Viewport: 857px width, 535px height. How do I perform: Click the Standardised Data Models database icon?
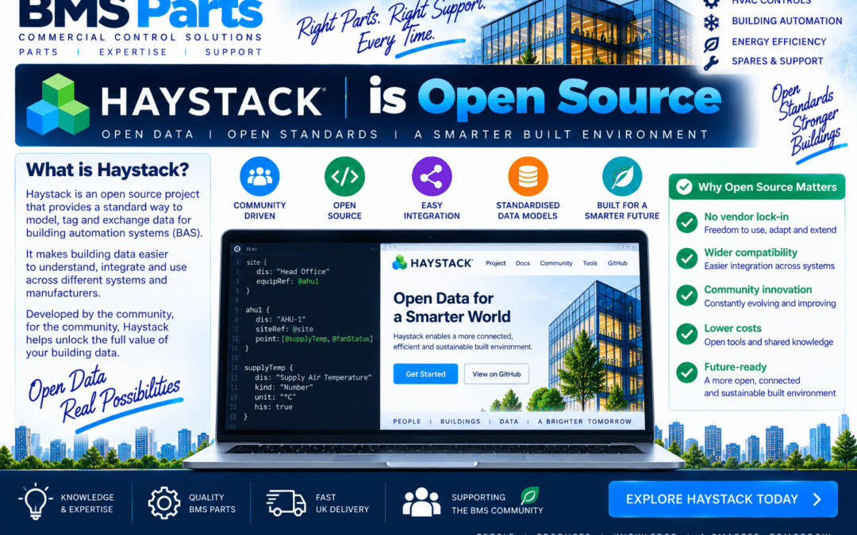point(528,176)
